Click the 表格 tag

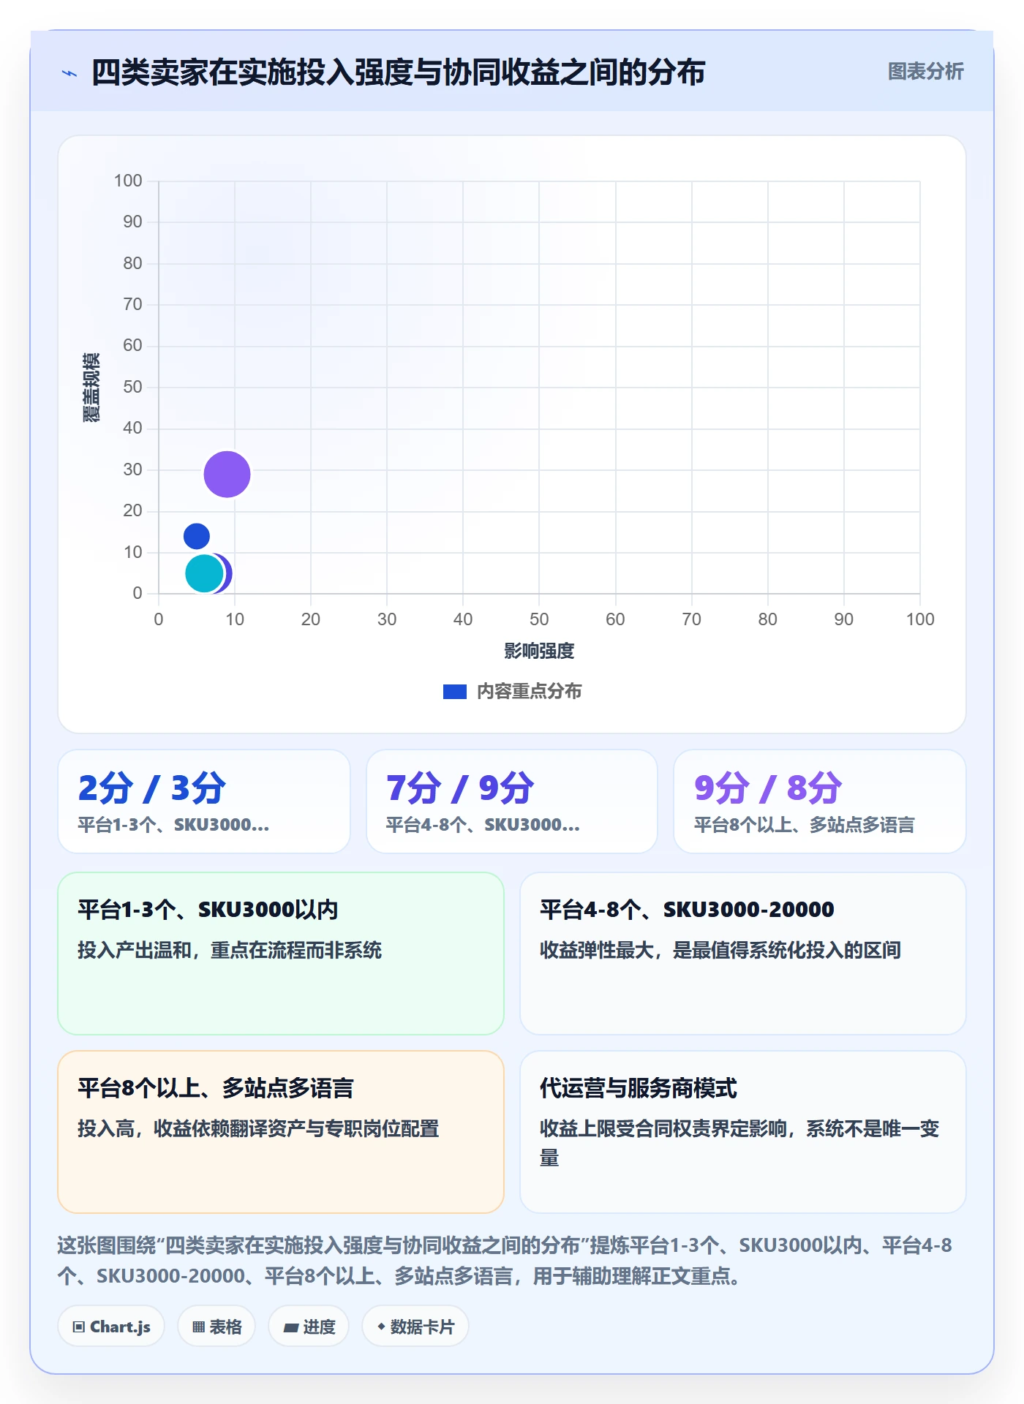[x=217, y=1326]
